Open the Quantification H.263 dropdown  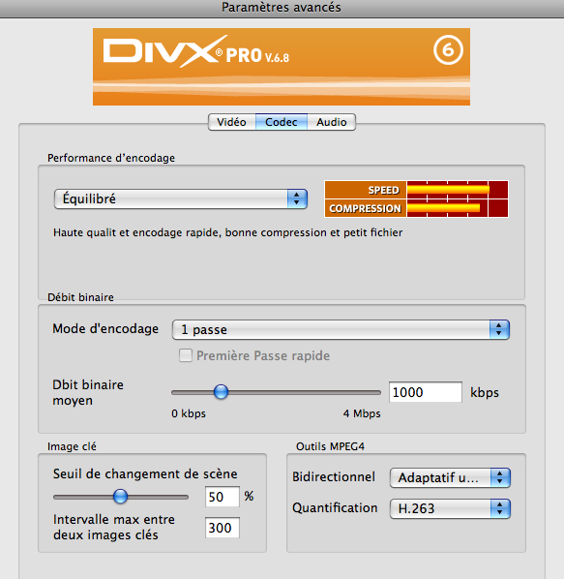pos(450,509)
